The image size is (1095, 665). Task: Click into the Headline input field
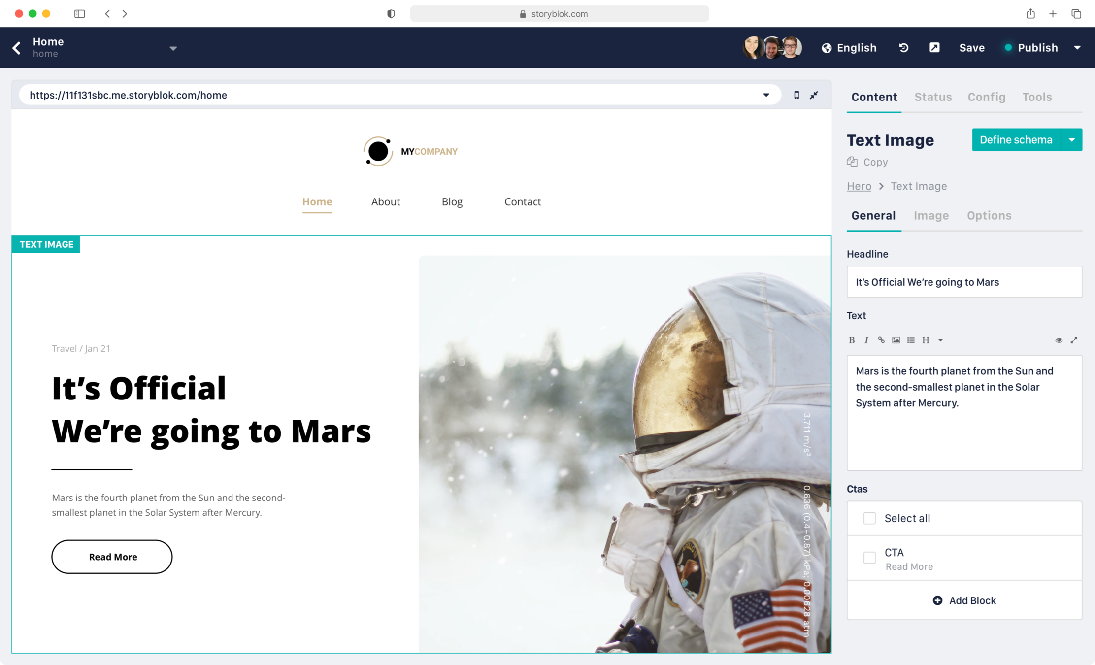(x=964, y=282)
